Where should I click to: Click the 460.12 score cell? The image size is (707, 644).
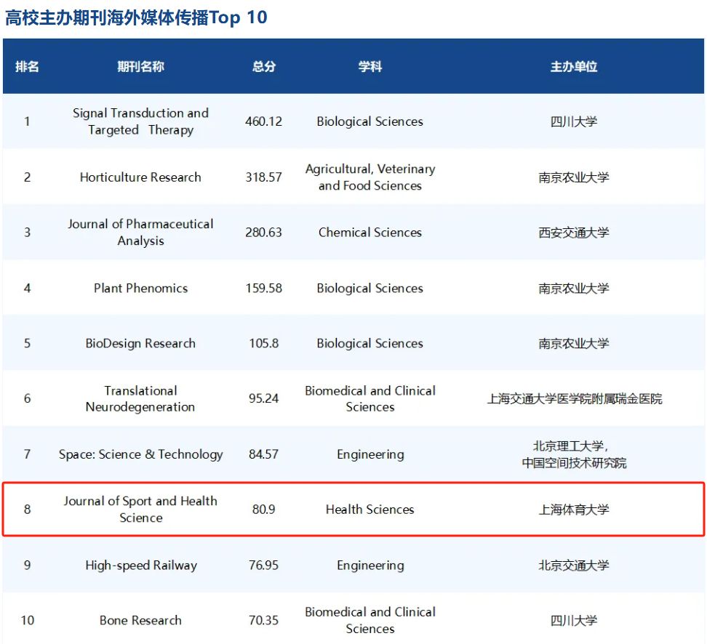click(263, 121)
